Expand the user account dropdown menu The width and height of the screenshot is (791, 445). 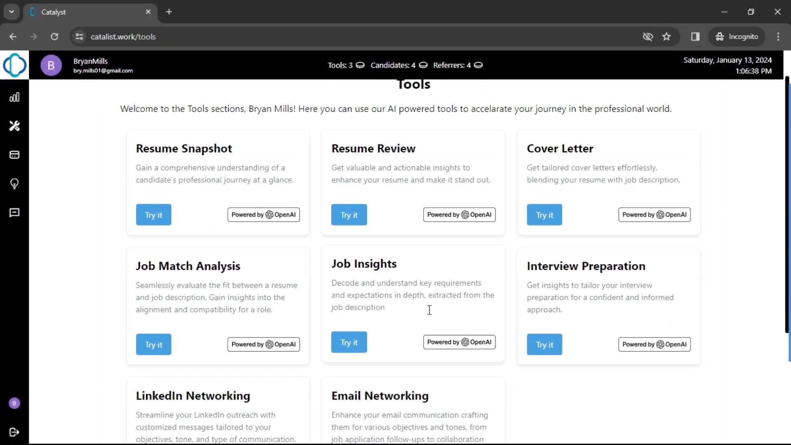[x=51, y=65]
